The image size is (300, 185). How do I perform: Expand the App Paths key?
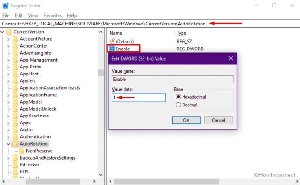pos(8,67)
